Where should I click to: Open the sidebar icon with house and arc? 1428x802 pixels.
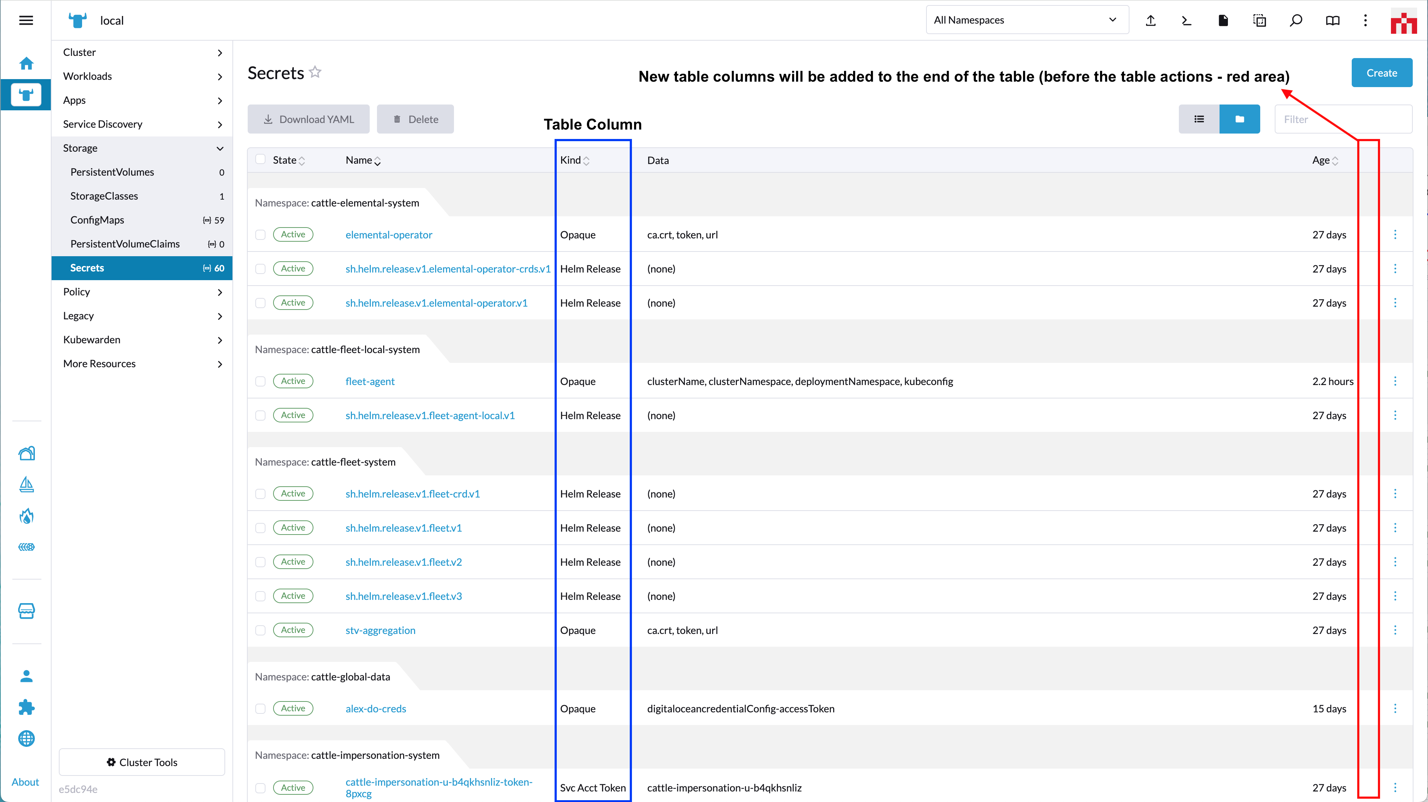point(26,454)
